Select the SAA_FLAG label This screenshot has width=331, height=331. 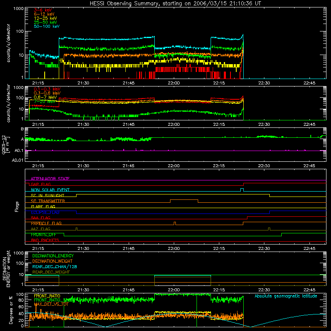(x=41, y=218)
